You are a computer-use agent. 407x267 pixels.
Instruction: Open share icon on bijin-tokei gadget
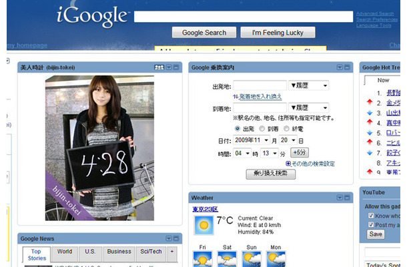pos(159,67)
